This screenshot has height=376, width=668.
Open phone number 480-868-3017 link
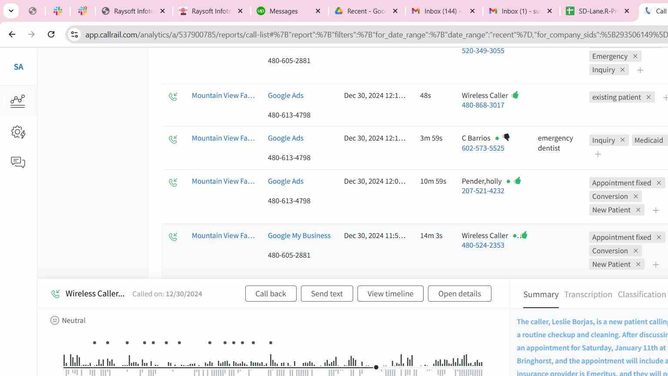(x=483, y=105)
